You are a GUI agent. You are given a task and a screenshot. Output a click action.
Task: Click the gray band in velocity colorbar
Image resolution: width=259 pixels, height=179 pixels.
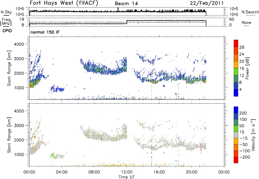(x=236, y=135)
